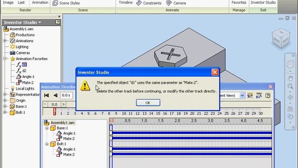Select the Animations folder icon
298x168 pixels.
pos(13,41)
